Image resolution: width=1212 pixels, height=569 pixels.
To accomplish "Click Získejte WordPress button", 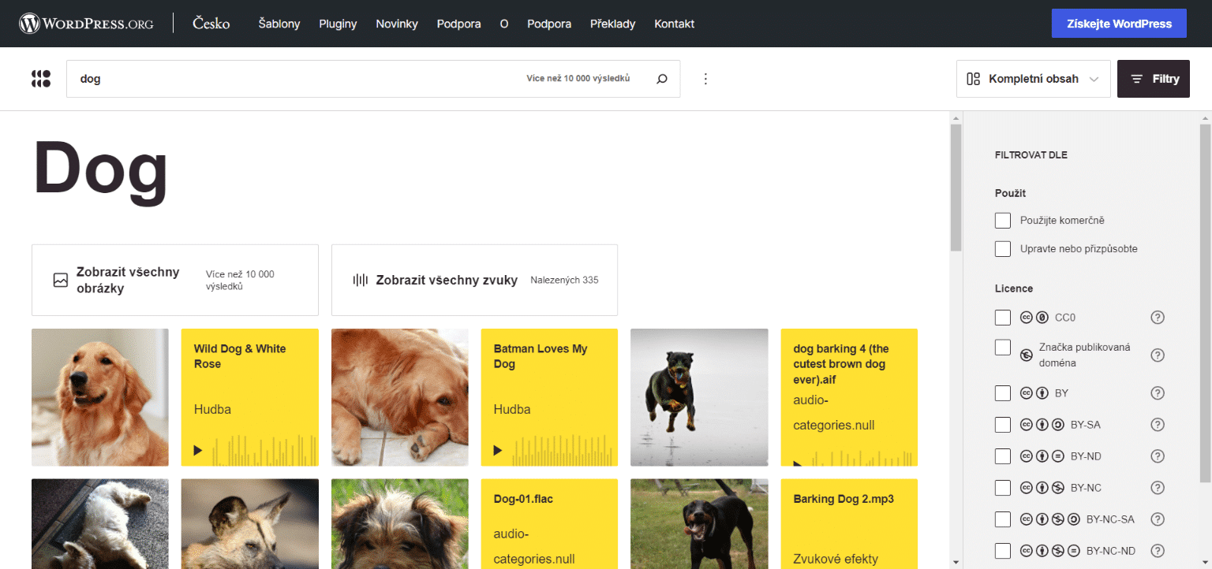I will [1119, 24].
